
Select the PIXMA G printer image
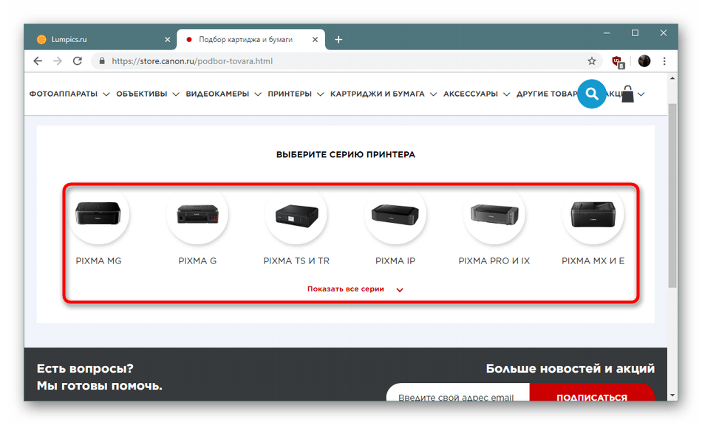point(197,213)
